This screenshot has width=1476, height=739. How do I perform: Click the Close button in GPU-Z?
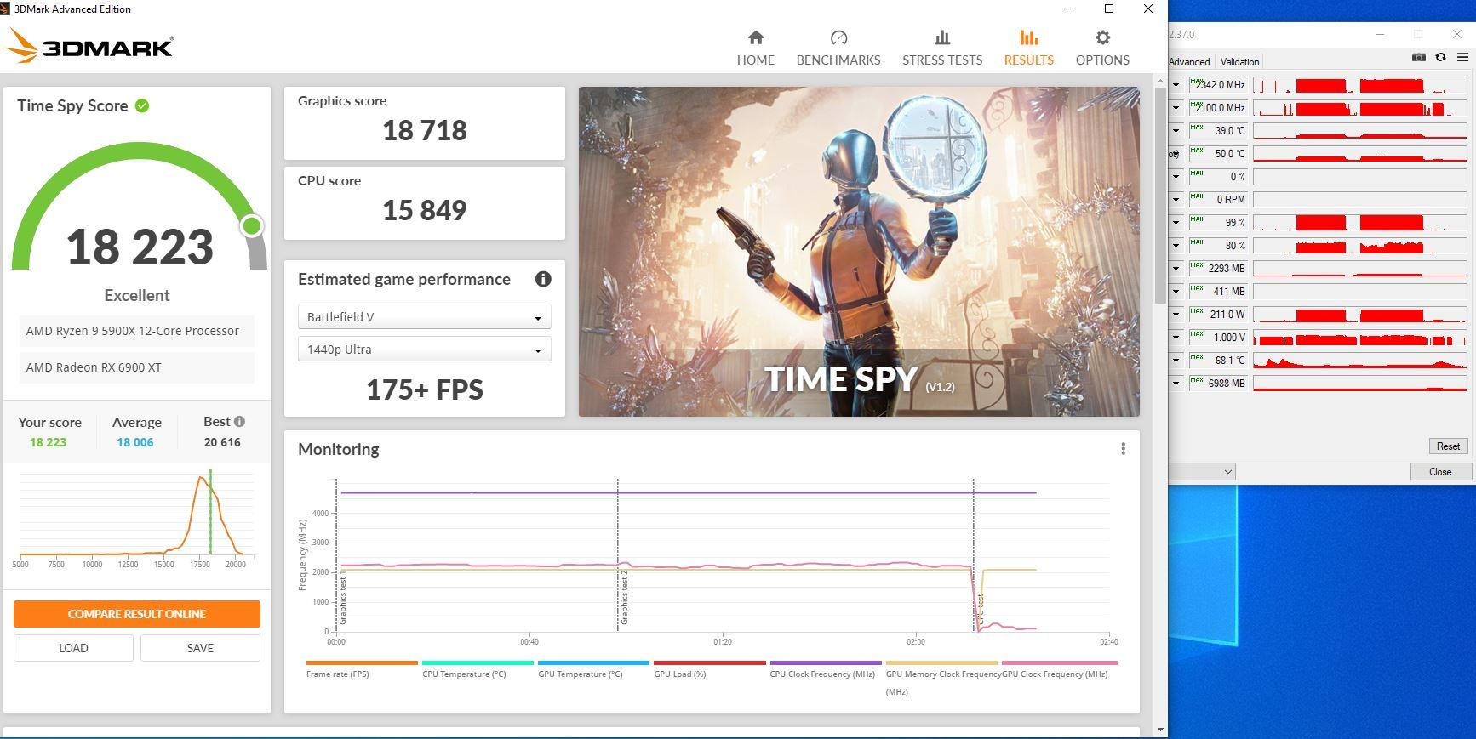coord(1440,471)
